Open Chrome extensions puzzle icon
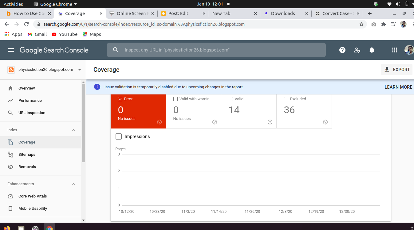 [x=383, y=24]
